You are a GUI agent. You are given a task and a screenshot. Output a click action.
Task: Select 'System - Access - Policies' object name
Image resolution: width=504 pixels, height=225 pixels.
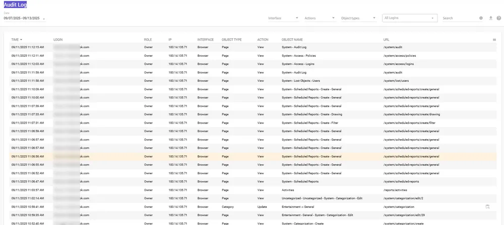298,56
